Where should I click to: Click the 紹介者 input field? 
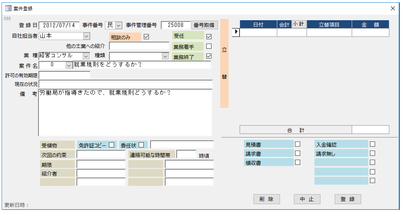tap(101, 173)
